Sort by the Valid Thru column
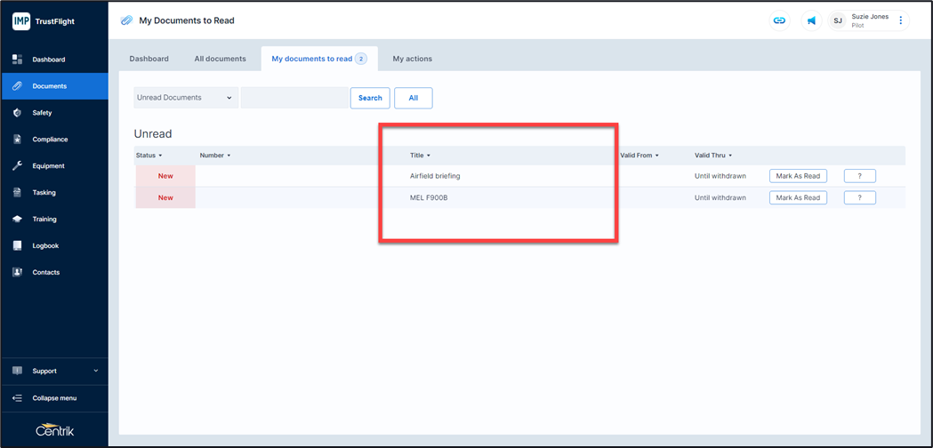Screen dimensions: 933x448 coord(712,156)
